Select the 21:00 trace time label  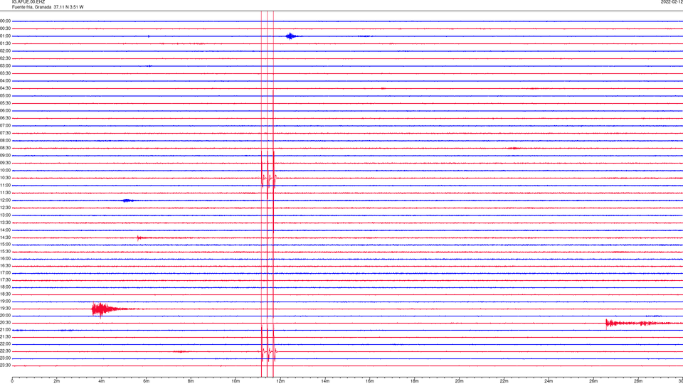click(6, 329)
